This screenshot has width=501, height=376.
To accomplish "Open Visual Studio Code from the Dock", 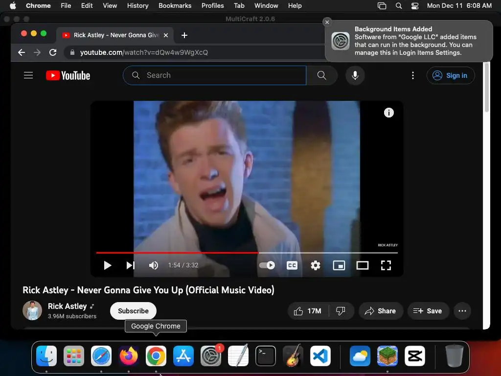I will click(x=320, y=355).
